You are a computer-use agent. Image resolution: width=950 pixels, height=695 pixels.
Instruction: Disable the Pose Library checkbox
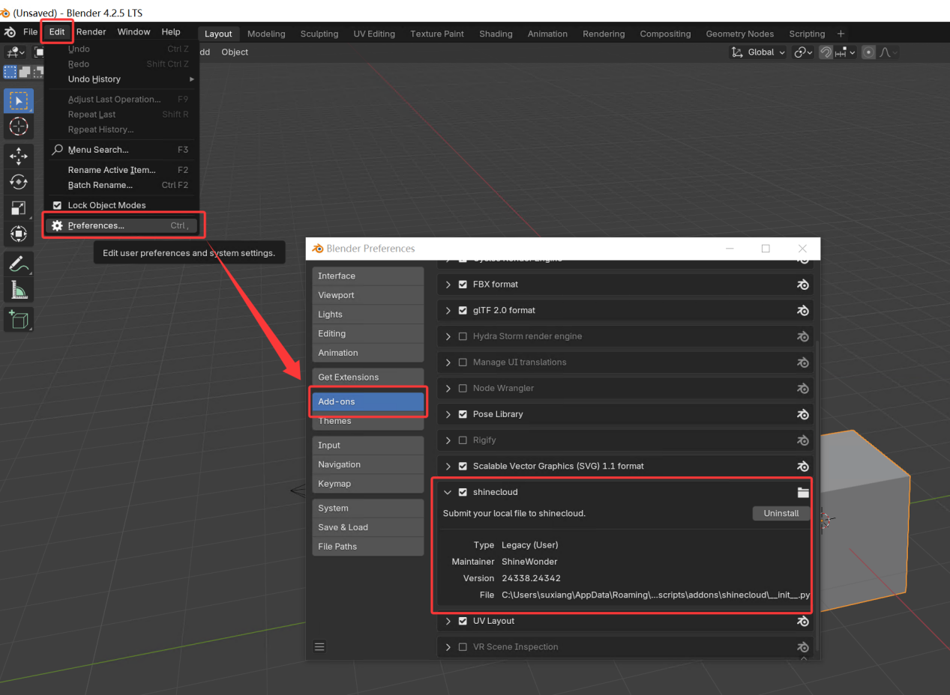click(x=463, y=414)
